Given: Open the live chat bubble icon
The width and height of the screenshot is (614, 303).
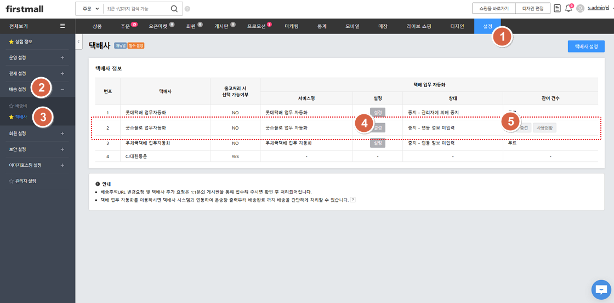Looking at the screenshot, I should pyautogui.click(x=601, y=289).
